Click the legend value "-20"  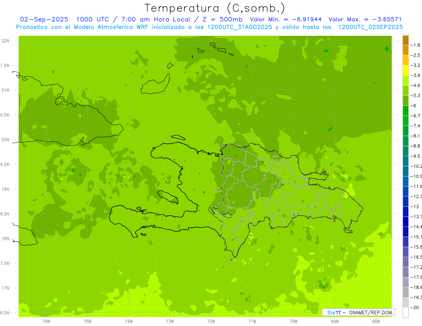click(415, 307)
